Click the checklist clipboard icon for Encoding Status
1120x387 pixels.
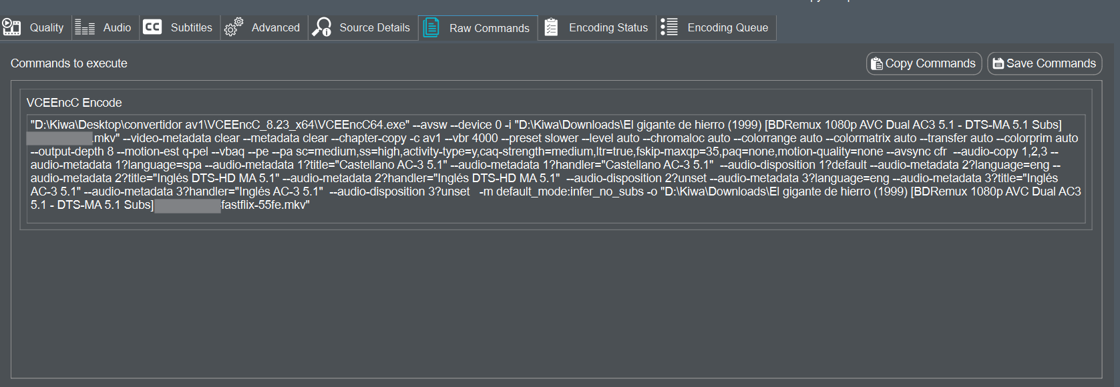tap(551, 27)
